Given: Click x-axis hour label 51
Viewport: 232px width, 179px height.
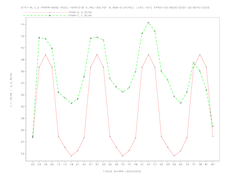Looking at the screenshot, I should pos(142,164).
